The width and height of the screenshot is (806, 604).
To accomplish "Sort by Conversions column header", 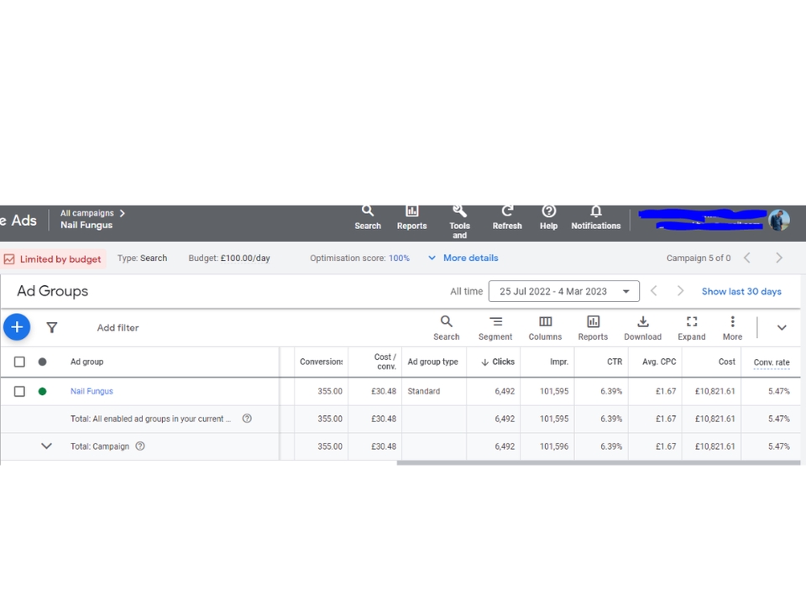I will [x=322, y=362].
